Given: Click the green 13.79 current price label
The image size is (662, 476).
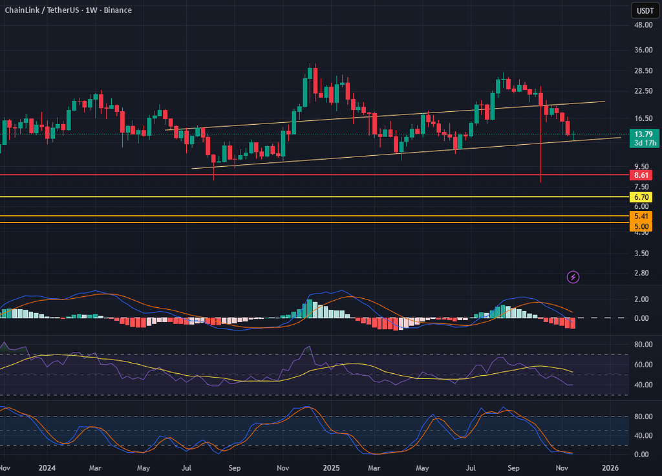Looking at the screenshot, I should point(643,134).
